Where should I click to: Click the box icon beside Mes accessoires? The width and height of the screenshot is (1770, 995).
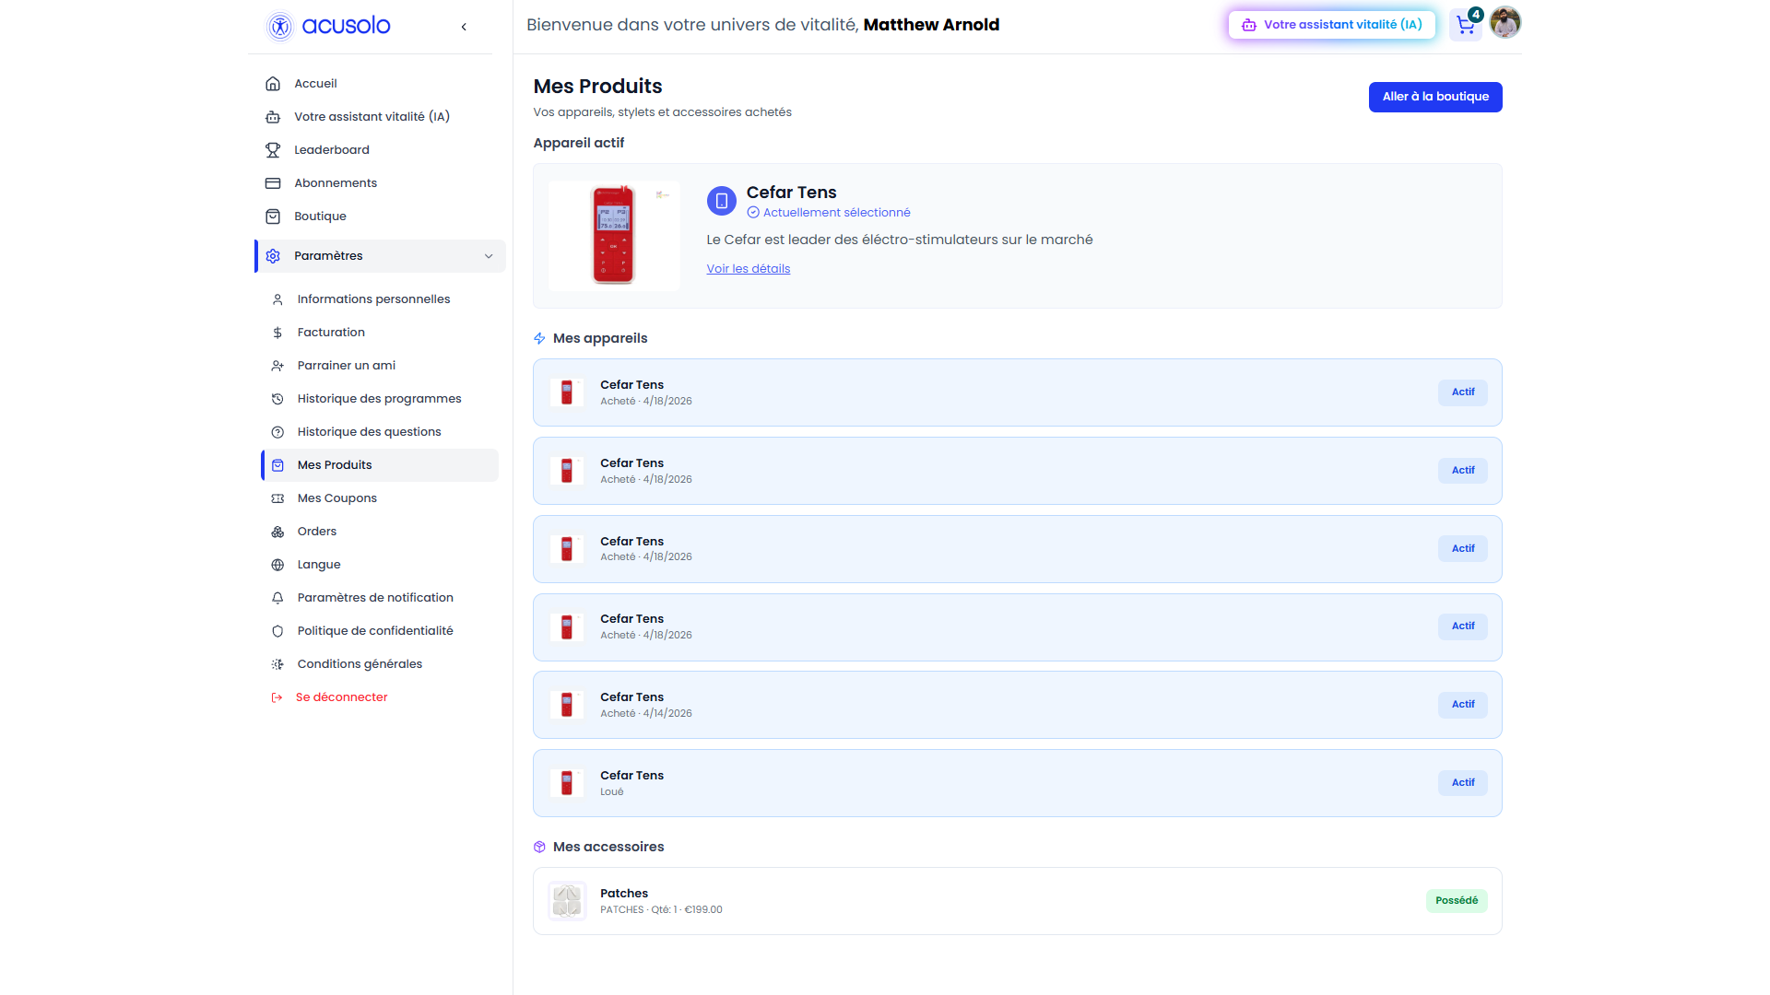tap(539, 847)
